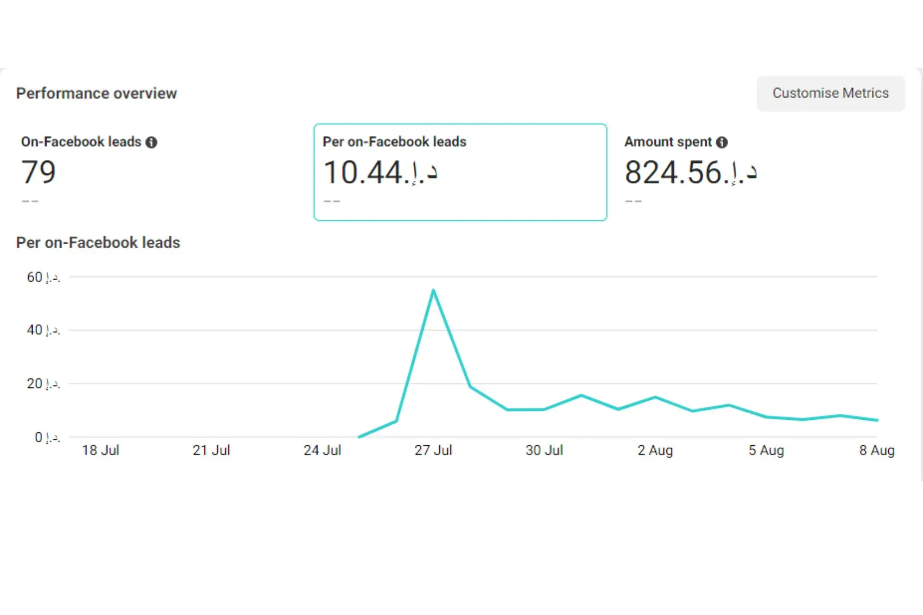This screenshot has height=615, width=923.
Task: Click the 5 Aug axis label
Action: pos(766,450)
